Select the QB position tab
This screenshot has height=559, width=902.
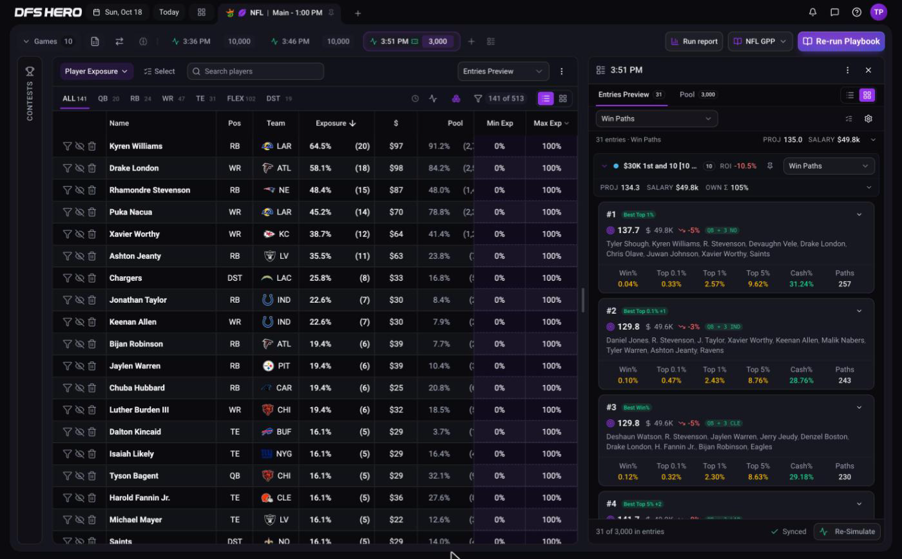tap(108, 99)
